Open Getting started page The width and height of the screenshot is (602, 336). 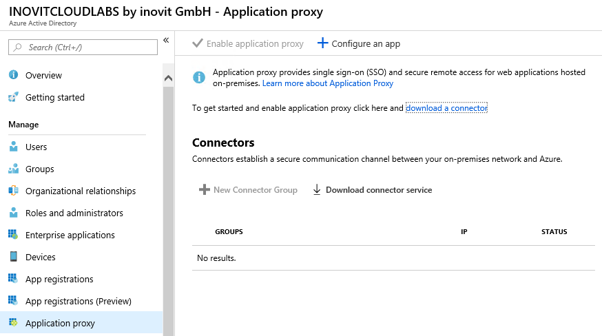(x=81, y=98)
